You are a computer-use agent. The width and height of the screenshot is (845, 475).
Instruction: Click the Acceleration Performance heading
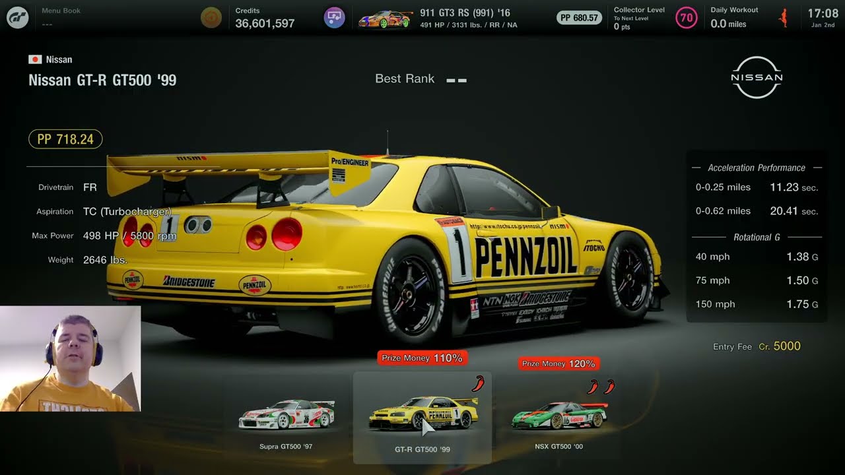click(757, 168)
